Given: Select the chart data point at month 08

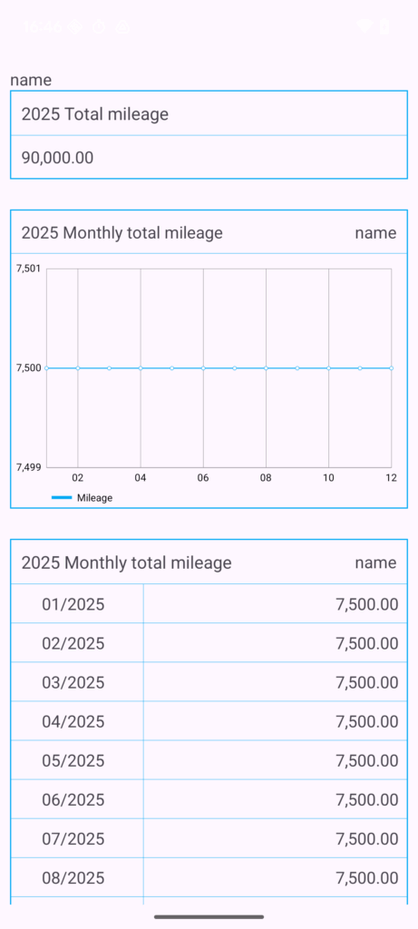Looking at the screenshot, I should pyautogui.click(x=266, y=368).
